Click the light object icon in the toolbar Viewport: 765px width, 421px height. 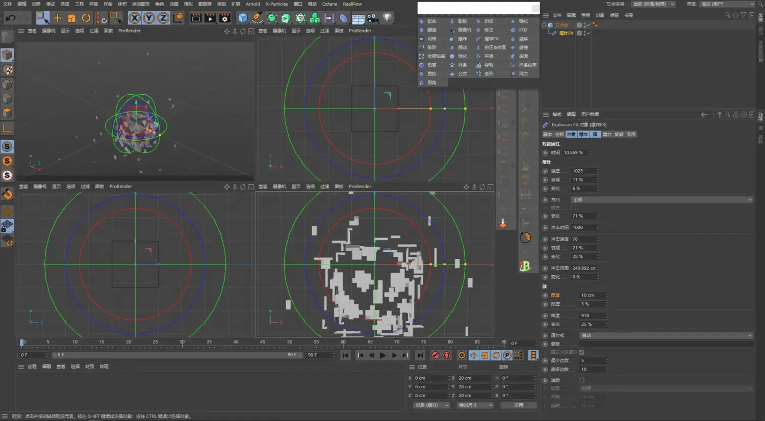pos(387,18)
